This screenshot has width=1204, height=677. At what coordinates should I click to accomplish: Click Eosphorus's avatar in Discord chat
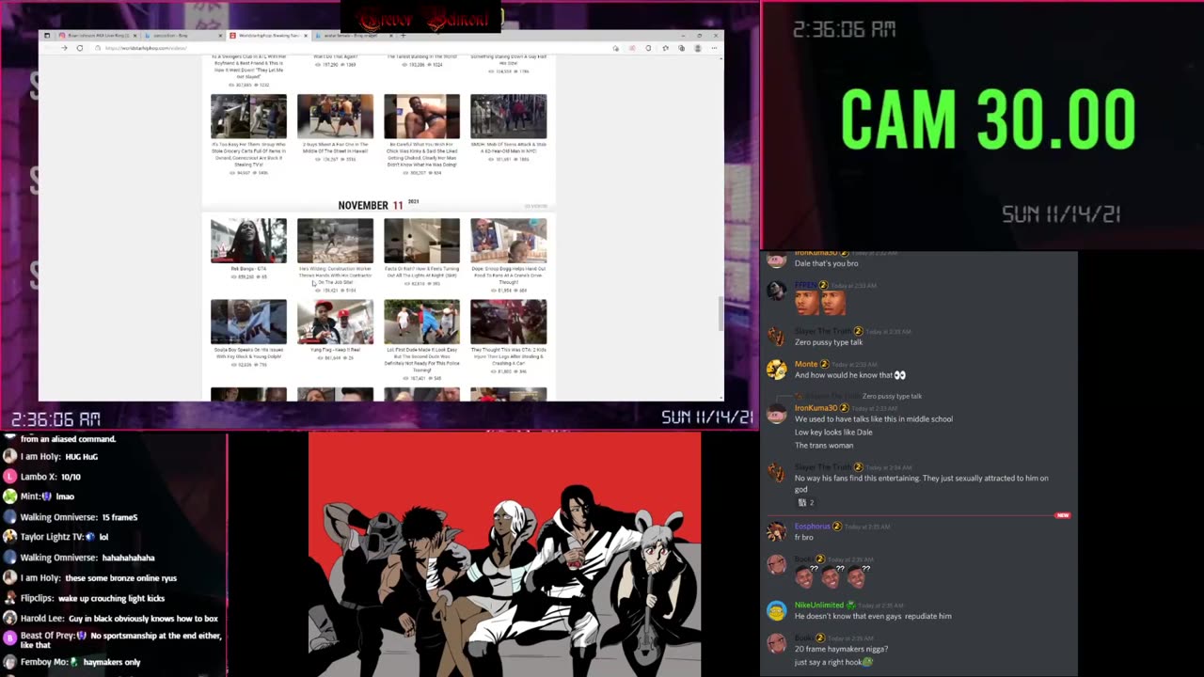tap(776, 531)
